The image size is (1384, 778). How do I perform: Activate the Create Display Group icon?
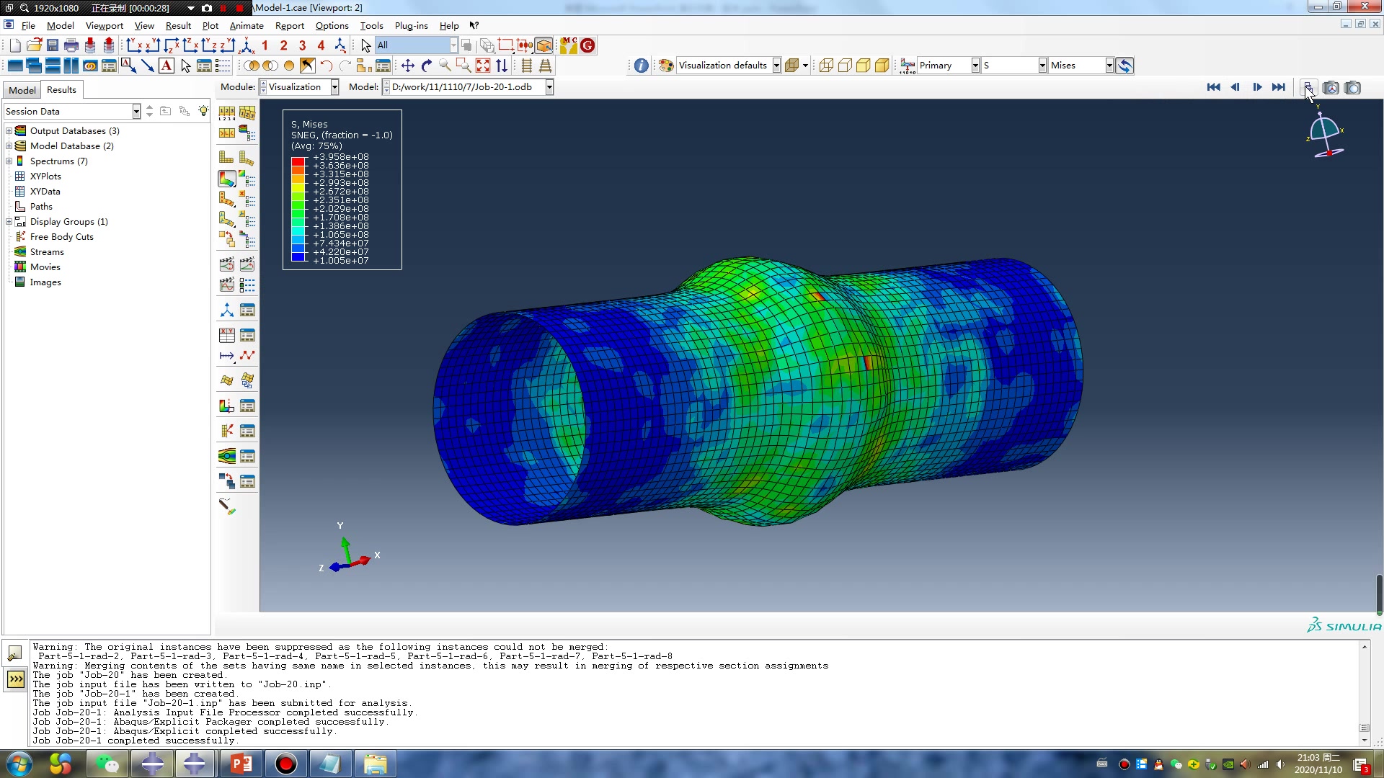363,66
